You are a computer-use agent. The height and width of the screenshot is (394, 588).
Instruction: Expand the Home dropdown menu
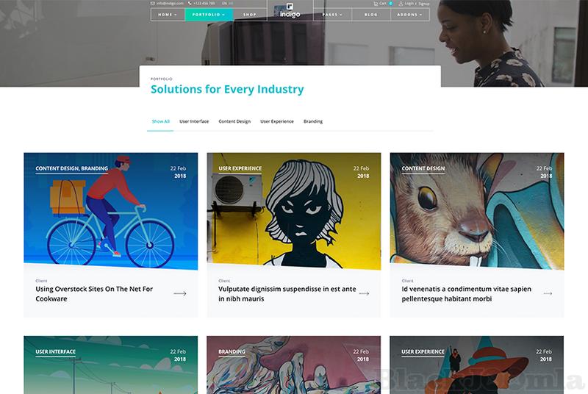tap(168, 15)
